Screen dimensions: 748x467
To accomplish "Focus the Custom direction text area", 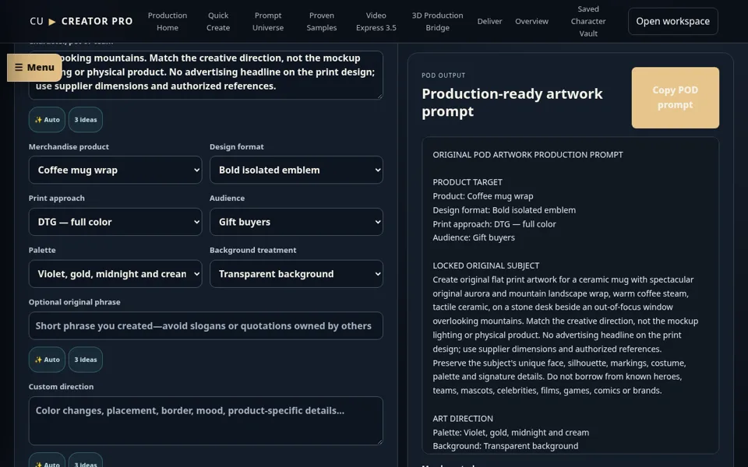I will (x=206, y=421).
